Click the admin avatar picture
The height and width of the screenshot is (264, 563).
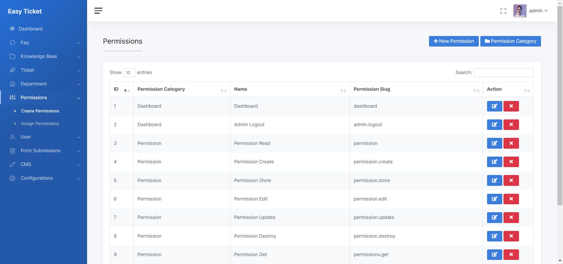coord(520,11)
